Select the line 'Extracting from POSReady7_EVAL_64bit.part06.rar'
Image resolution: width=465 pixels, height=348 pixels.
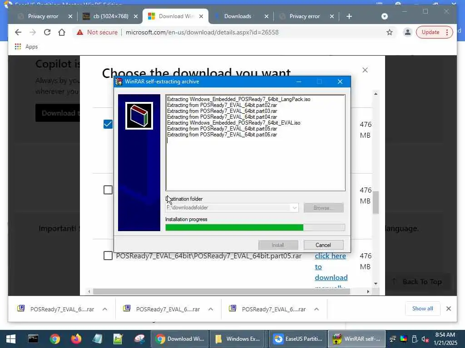pos(222,135)
